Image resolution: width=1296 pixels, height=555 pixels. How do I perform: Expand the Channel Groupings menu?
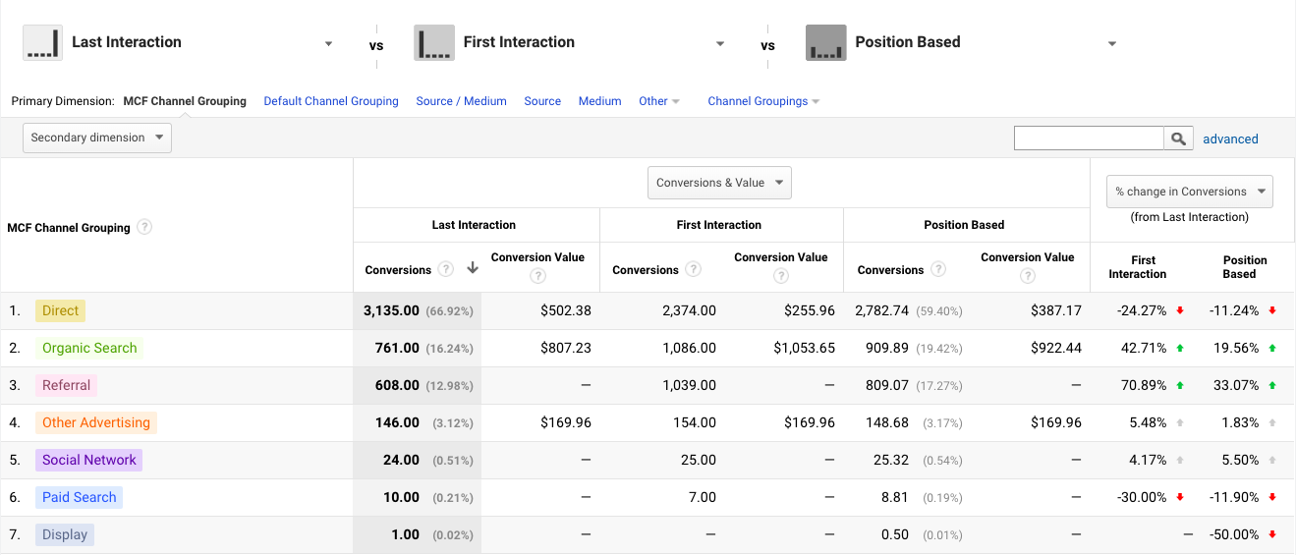(762, 101)
